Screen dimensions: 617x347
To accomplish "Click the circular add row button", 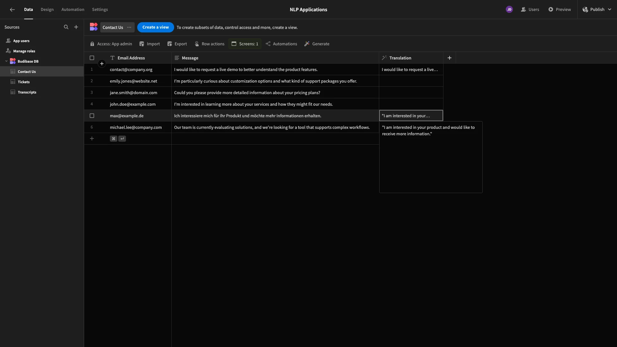I will [102, 64].
